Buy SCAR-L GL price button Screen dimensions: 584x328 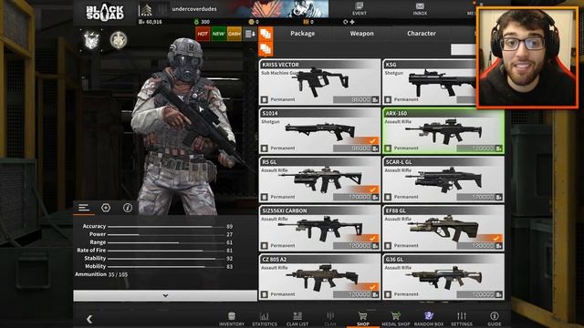point(480,197)
